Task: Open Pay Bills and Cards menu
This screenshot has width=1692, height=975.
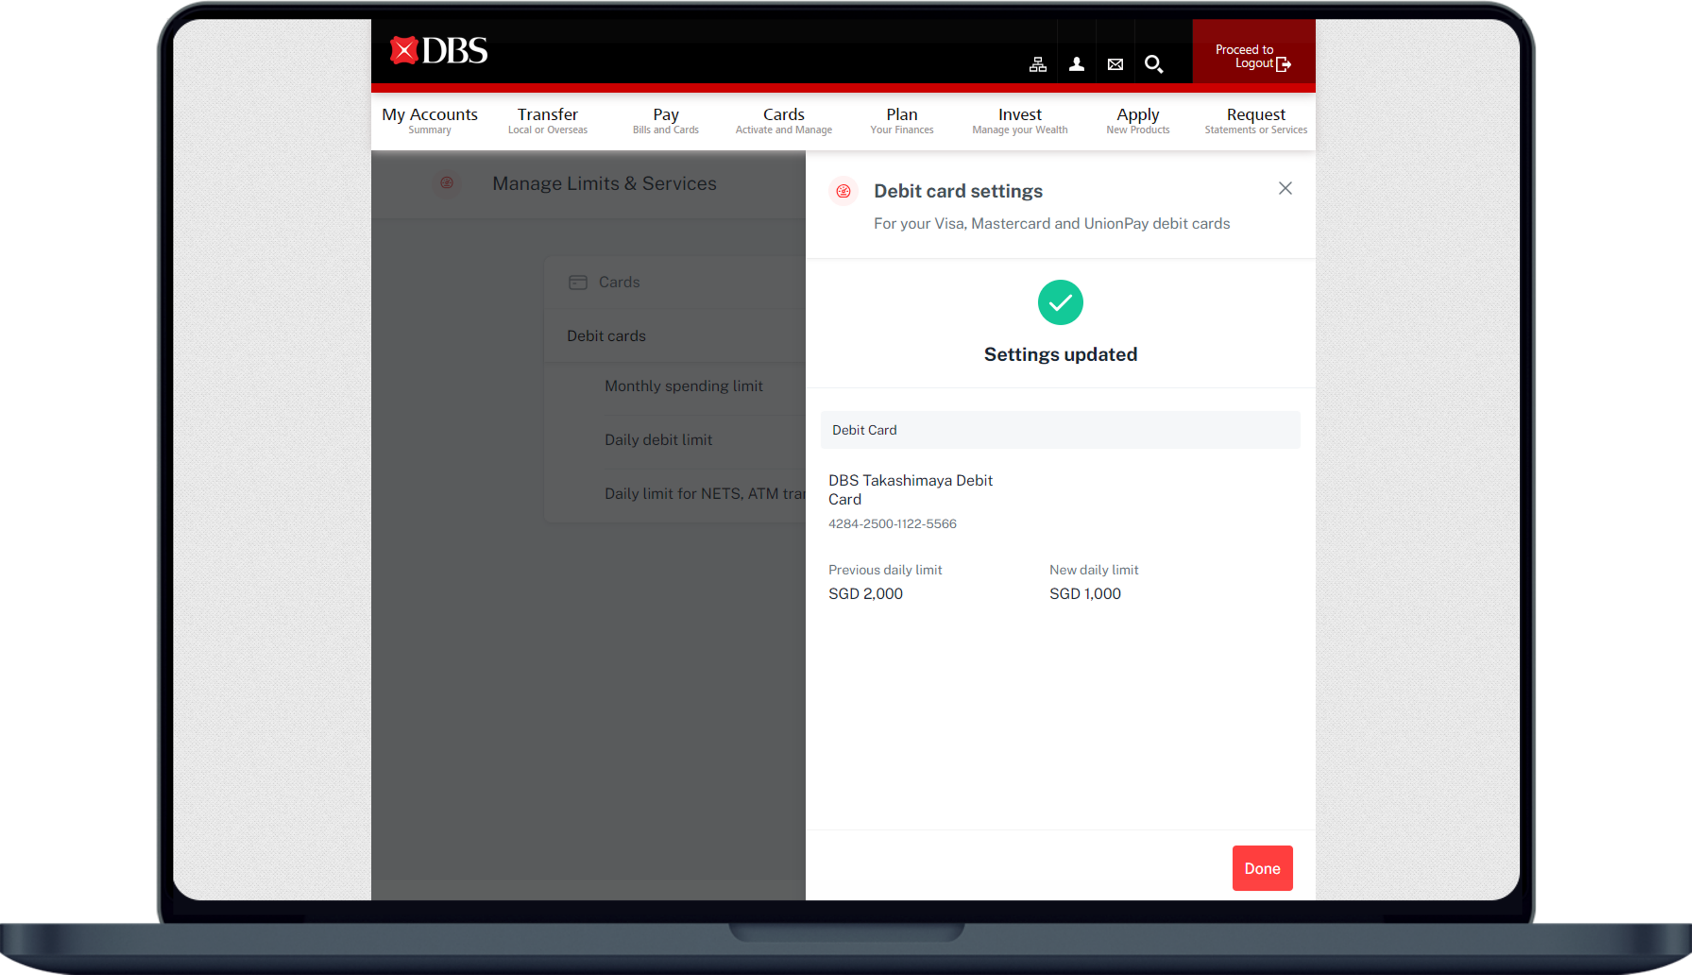Action: [x=665, y=121]
